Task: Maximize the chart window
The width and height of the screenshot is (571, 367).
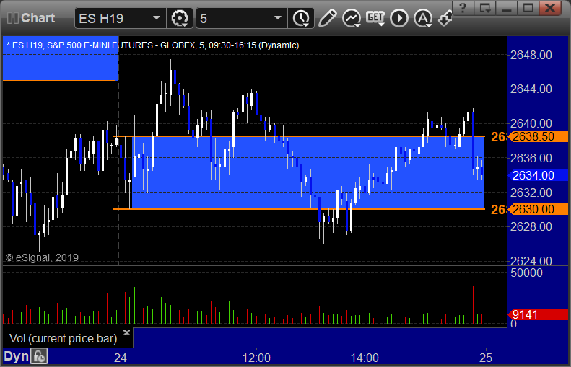Action: click(x=528, y=7)
